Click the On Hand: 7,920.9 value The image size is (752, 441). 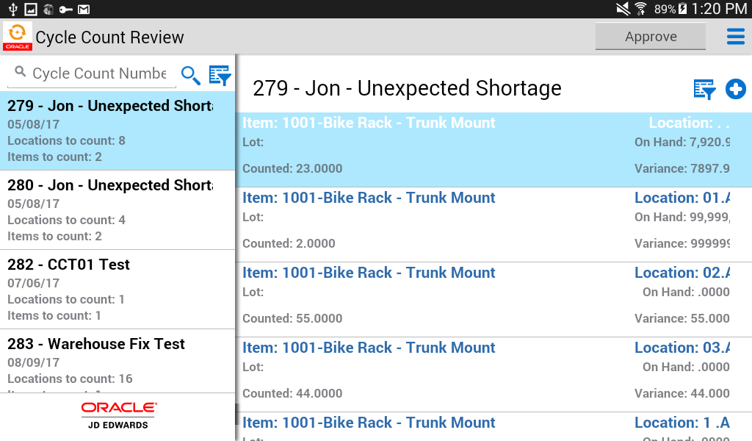point(682,142)
